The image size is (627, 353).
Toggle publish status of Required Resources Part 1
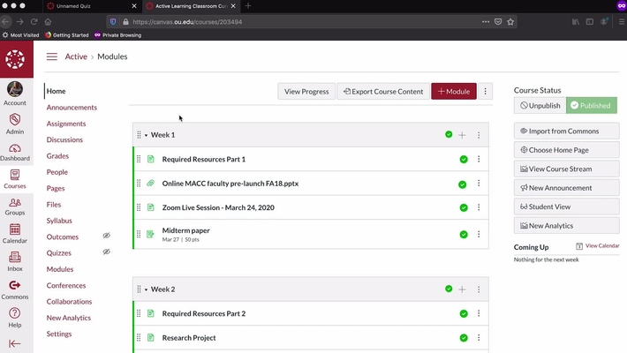pos(464,160)
